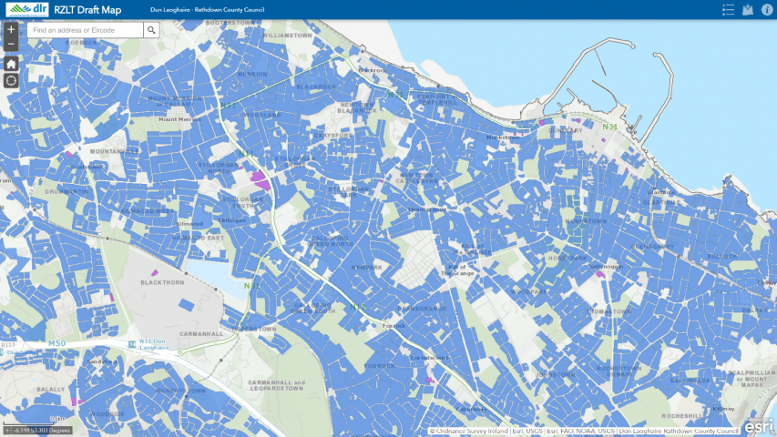This screenshot has width=777, height=437.
Task: Zoom in with the plus button
Action: tap(11, 29)
